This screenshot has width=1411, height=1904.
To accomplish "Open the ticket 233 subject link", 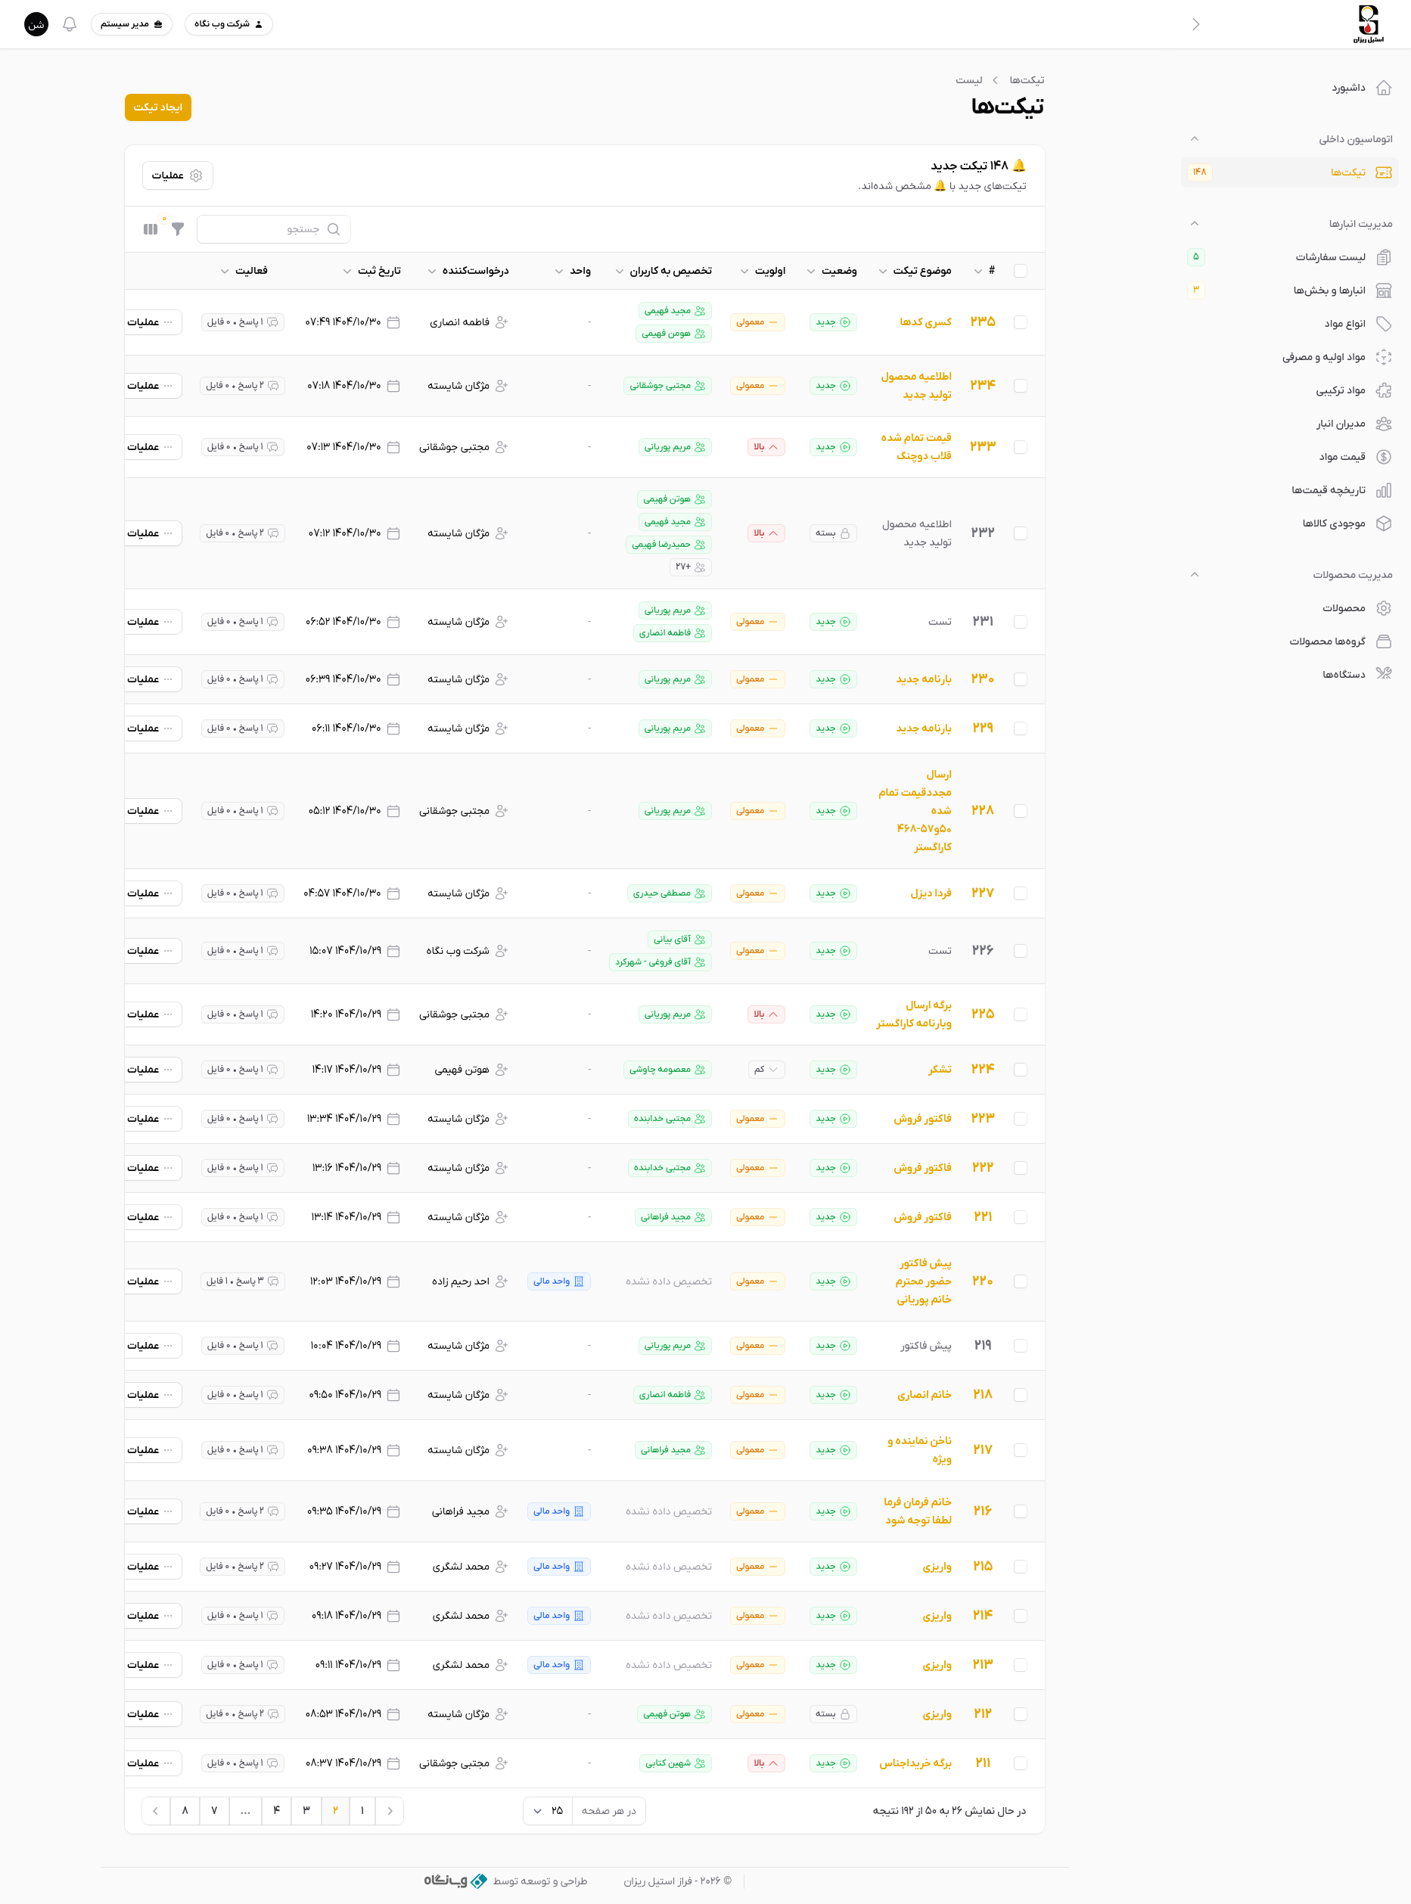I will click(x=915, y=446).
